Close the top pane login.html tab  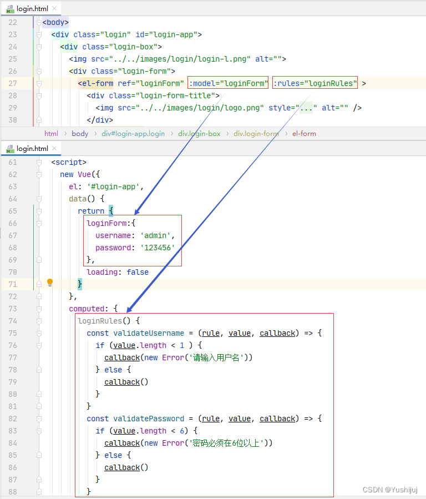coord(54,8)
